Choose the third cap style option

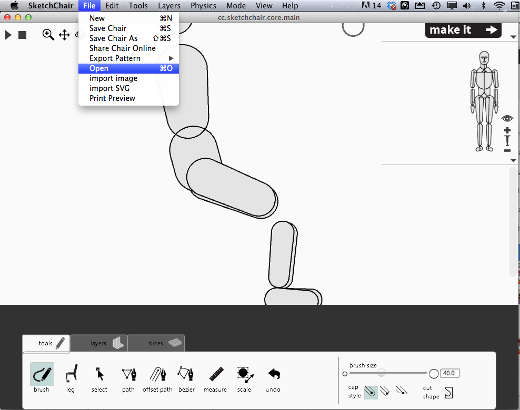401,391
